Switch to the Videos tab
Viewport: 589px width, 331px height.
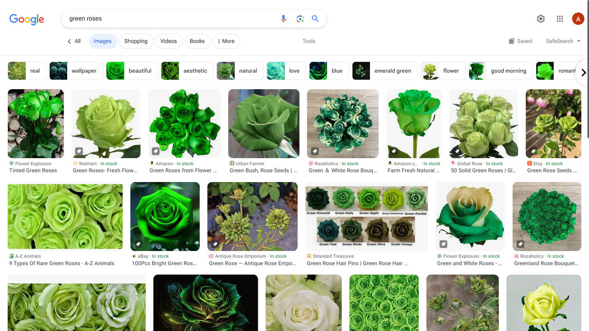coord(168,41)
